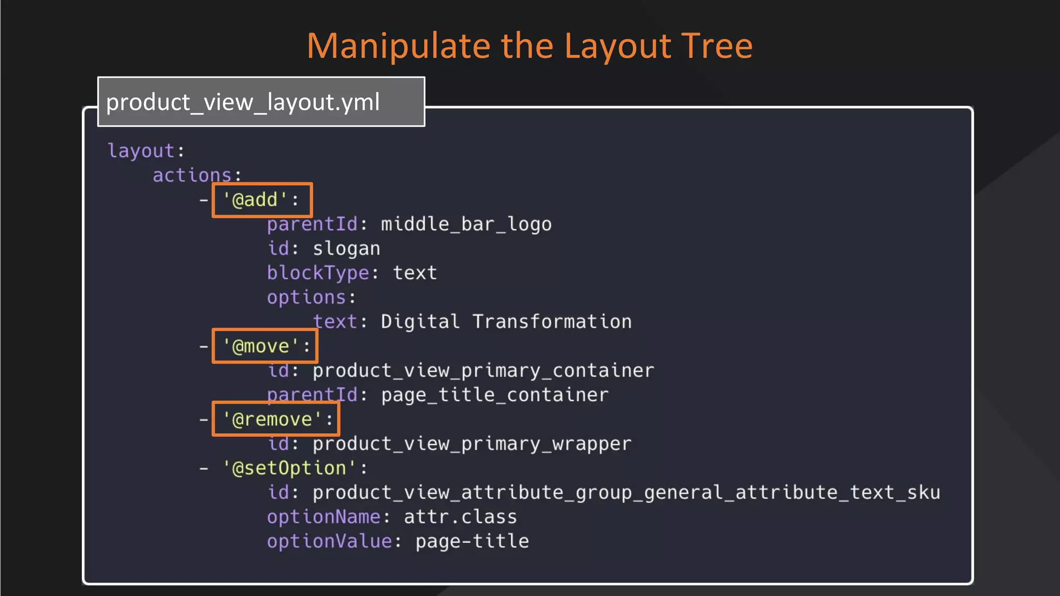The width and height of the screenshot is (1060, 596).
Task: Select the product_view_layout.yml file label
Action: (x=261, y=101)
